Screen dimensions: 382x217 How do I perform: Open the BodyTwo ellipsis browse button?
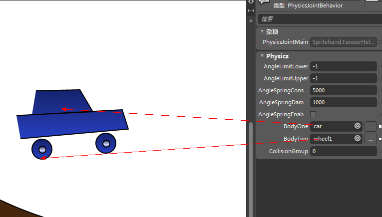371,139
